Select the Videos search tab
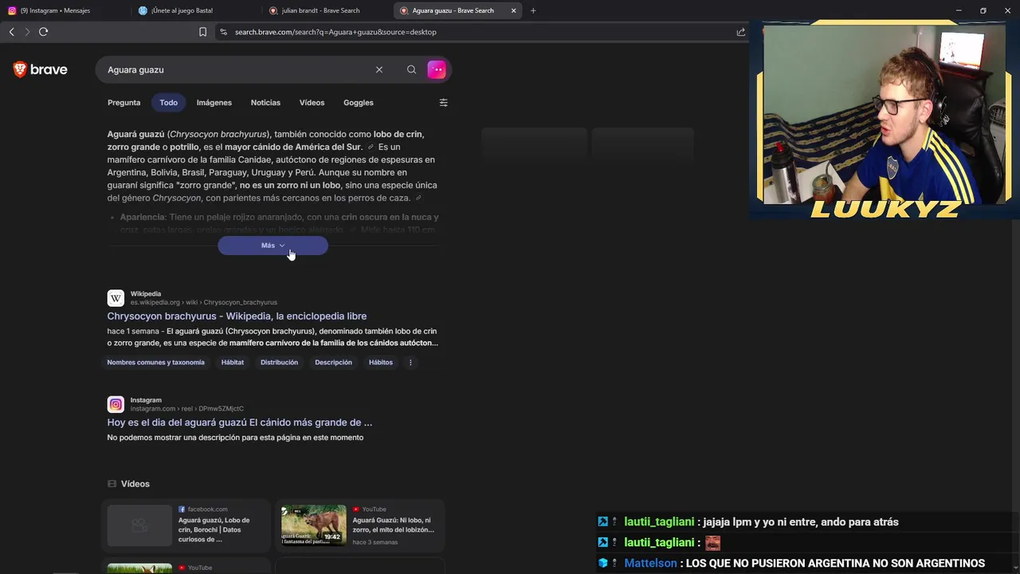 pyautogui.click(x=312, y=103)
